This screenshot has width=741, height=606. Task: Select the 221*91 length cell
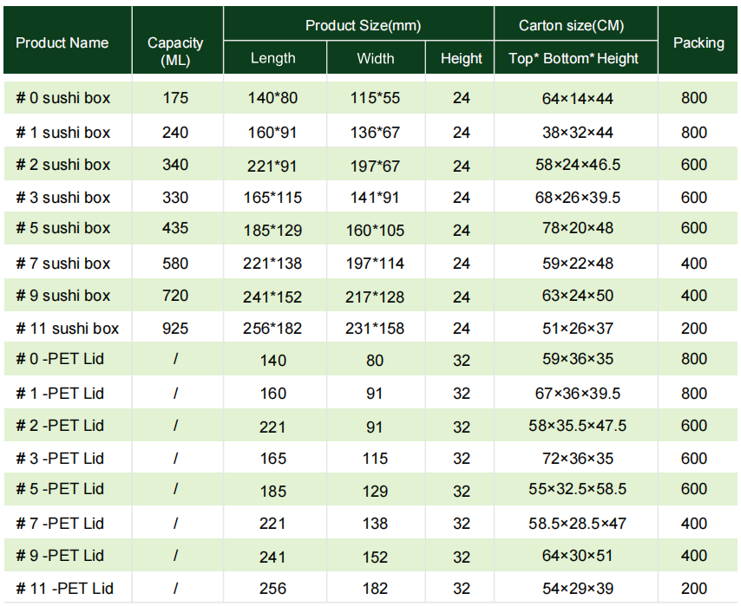272,165
